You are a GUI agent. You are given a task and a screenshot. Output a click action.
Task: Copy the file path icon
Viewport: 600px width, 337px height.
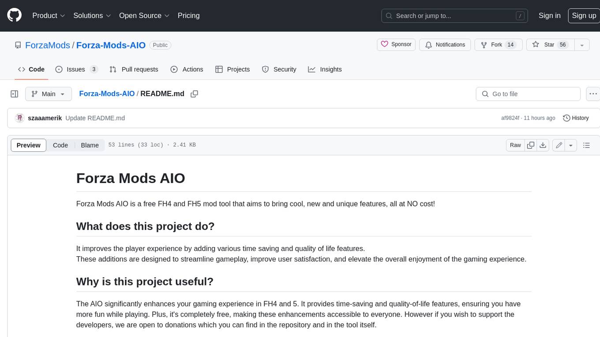point(194,94)
